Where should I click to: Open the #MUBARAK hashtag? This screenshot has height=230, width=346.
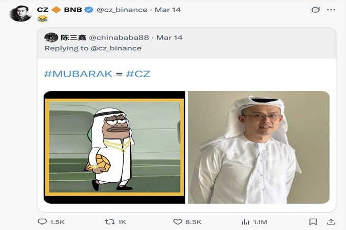tap(77, 74)
